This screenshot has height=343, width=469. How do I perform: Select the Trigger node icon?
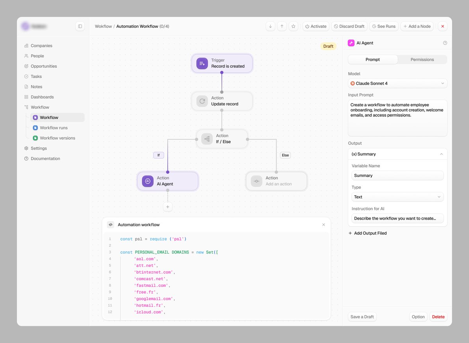tap(202, 63)
